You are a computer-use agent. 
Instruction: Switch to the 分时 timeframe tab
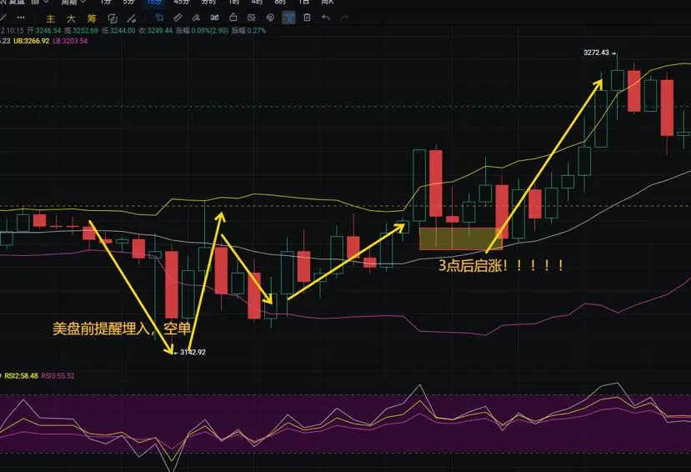click(x=208, y=3)
